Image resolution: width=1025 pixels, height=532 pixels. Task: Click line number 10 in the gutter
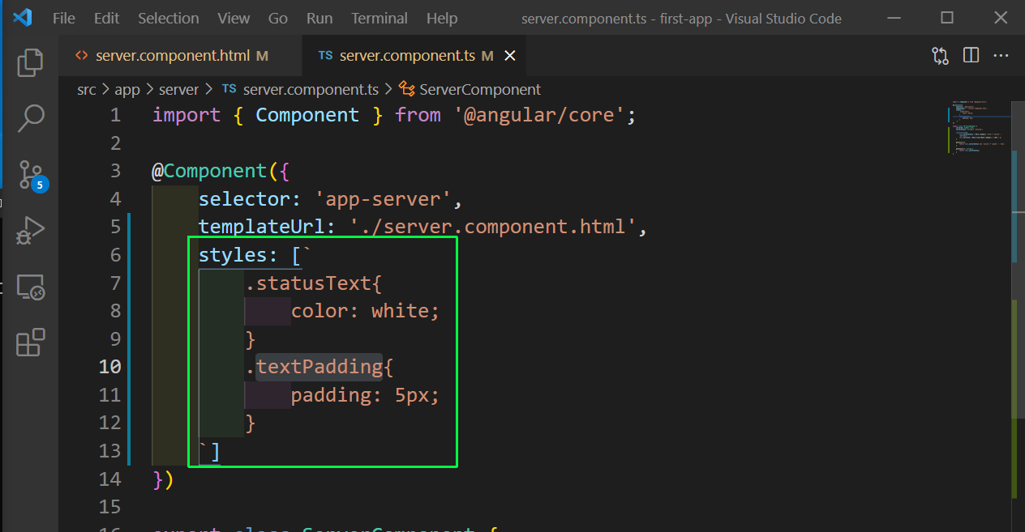110,367
